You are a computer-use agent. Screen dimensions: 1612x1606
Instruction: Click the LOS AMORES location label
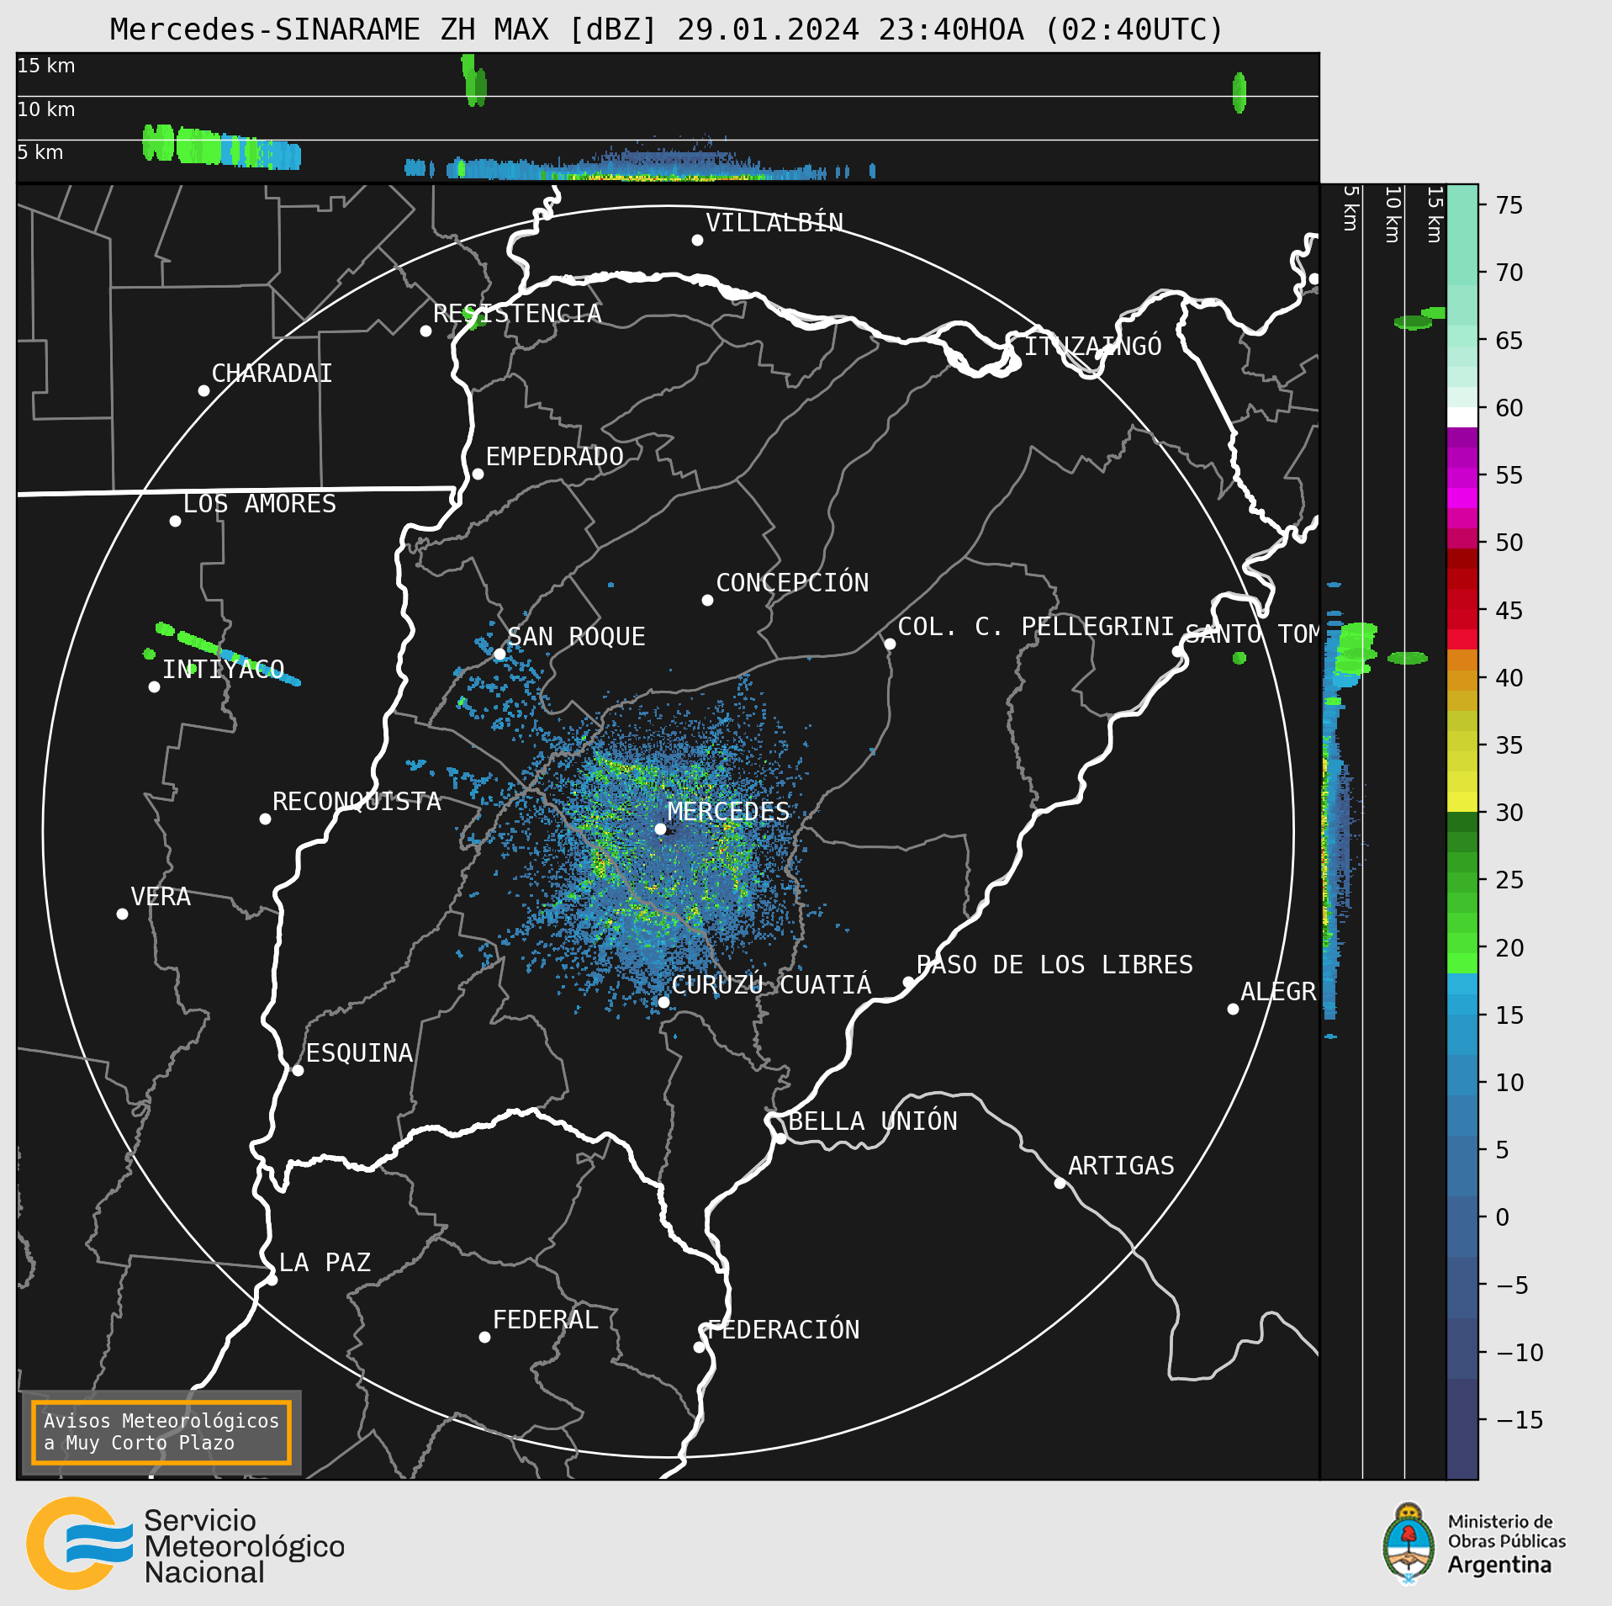click(260, 504)
